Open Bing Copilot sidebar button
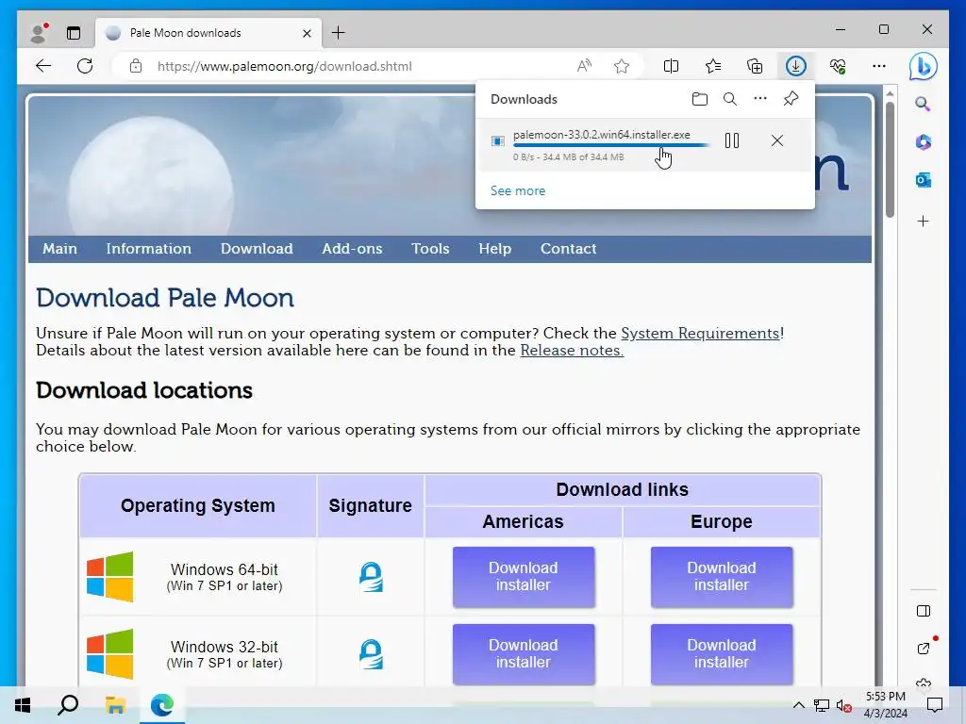 pos(923,66)
